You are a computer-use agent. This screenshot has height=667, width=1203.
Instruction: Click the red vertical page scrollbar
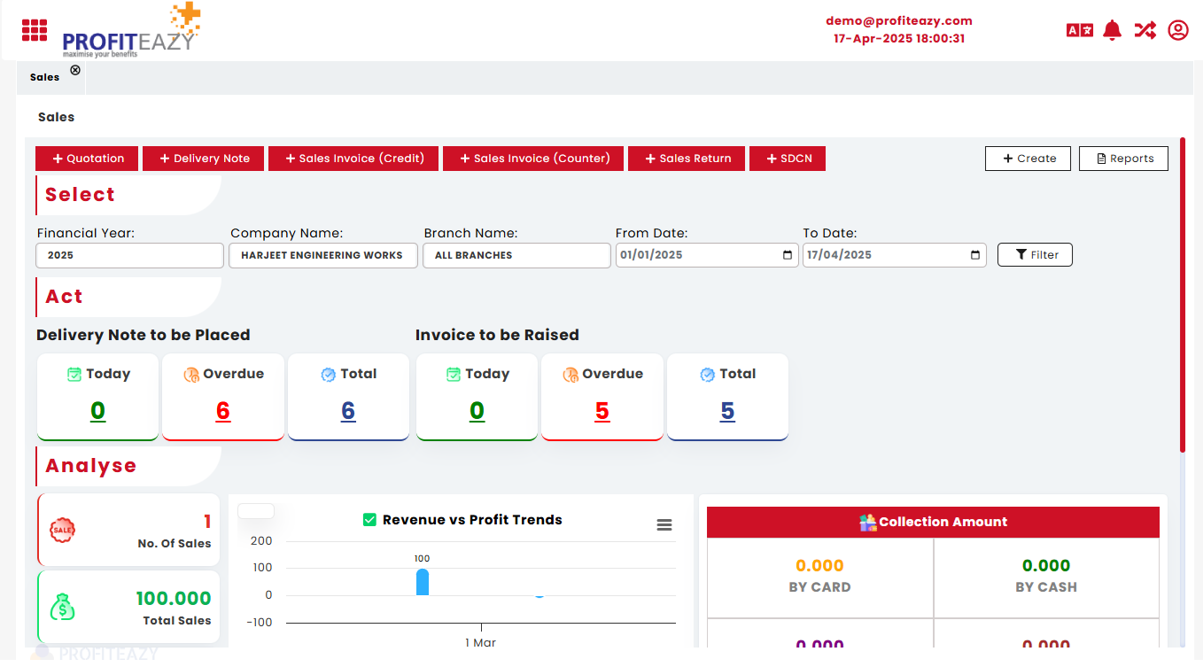click(x=1182, y=292)
